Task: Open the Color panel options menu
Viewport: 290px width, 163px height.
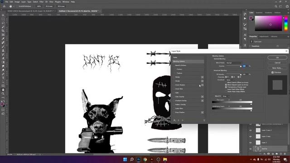Action: 288,13
